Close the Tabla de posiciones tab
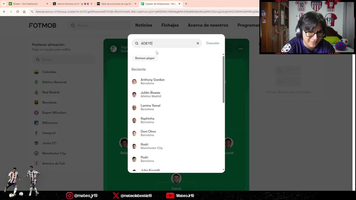This screenshot has width=356, height=200. coord(135,4)
